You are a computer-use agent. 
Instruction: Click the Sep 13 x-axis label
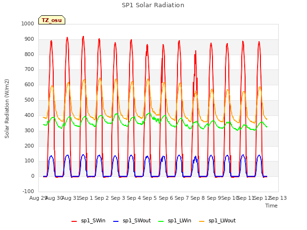pyautogui.click(x=278, y=198)
